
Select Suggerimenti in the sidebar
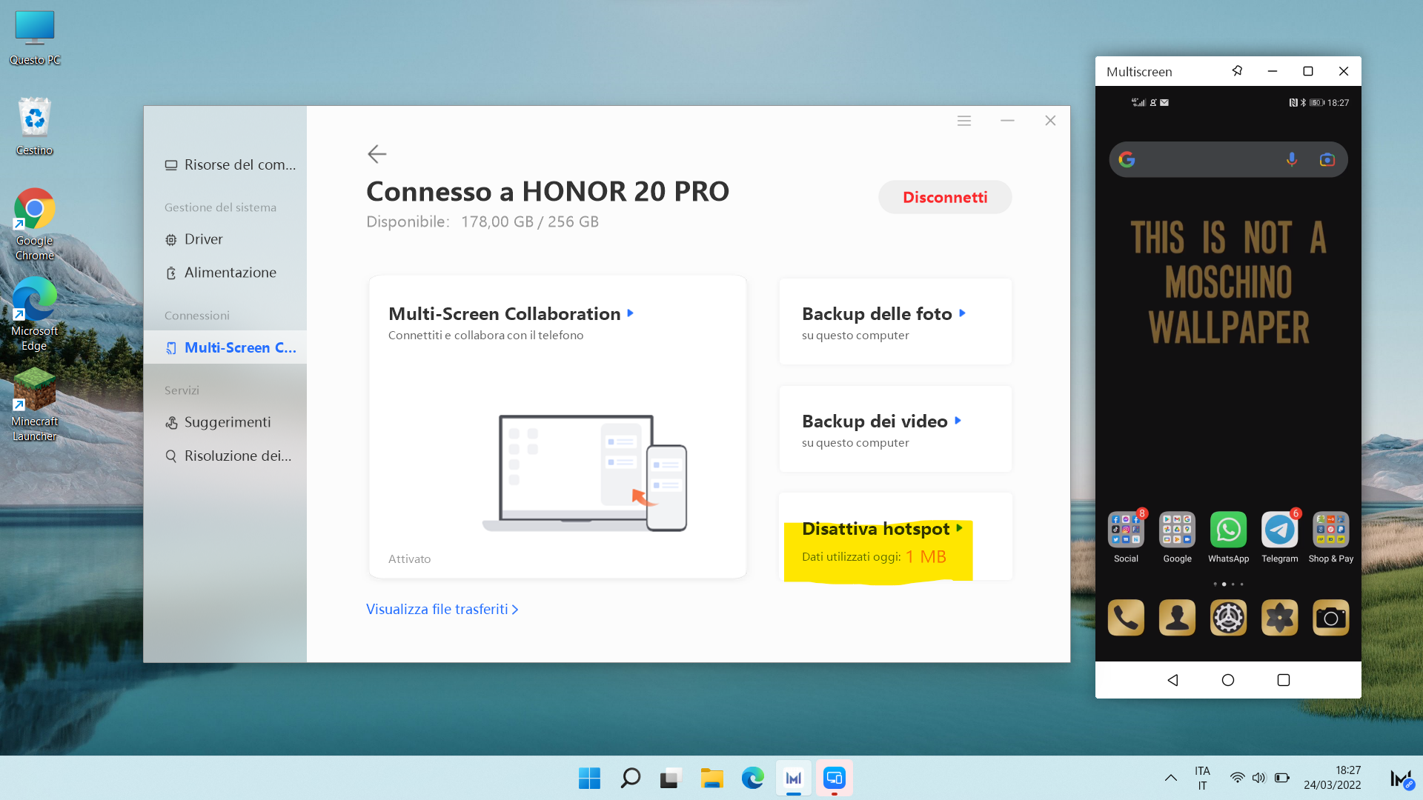point(227,421)
